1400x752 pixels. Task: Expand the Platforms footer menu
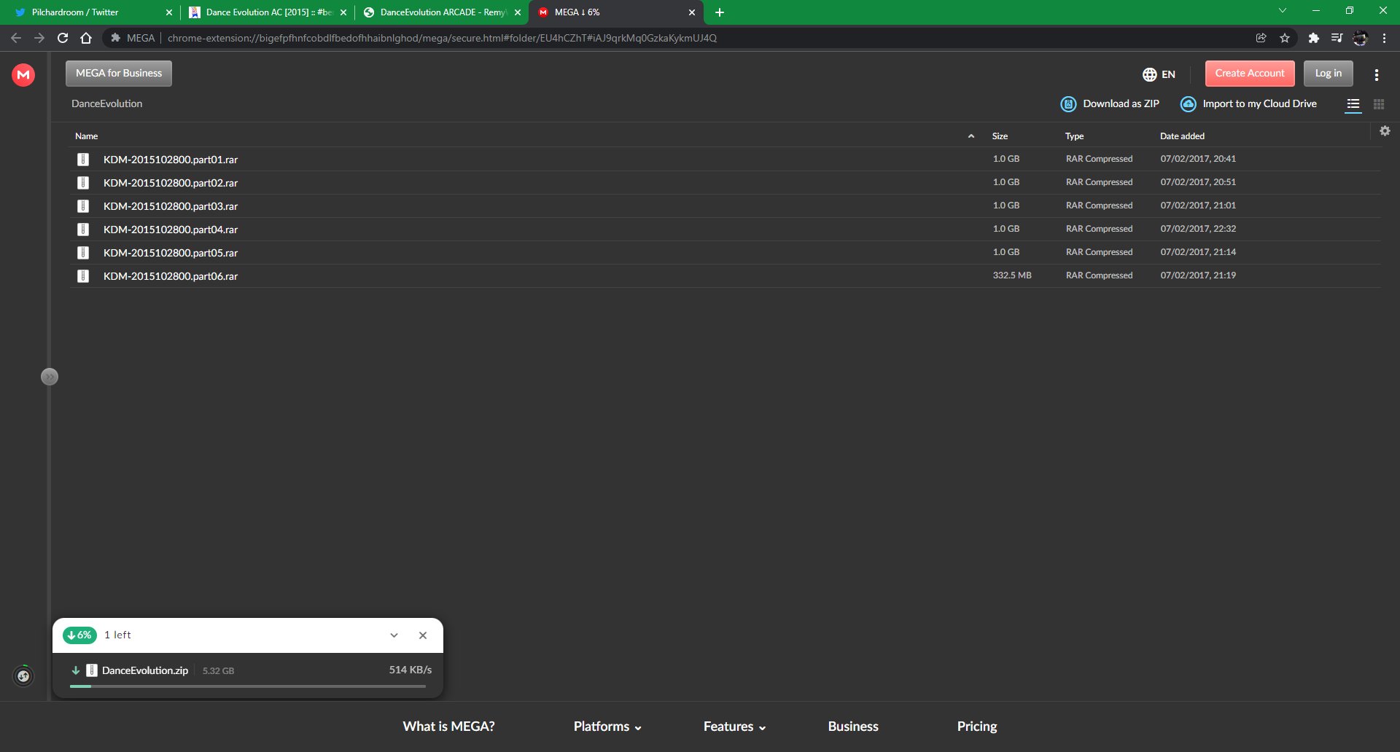tap(607, 726)
